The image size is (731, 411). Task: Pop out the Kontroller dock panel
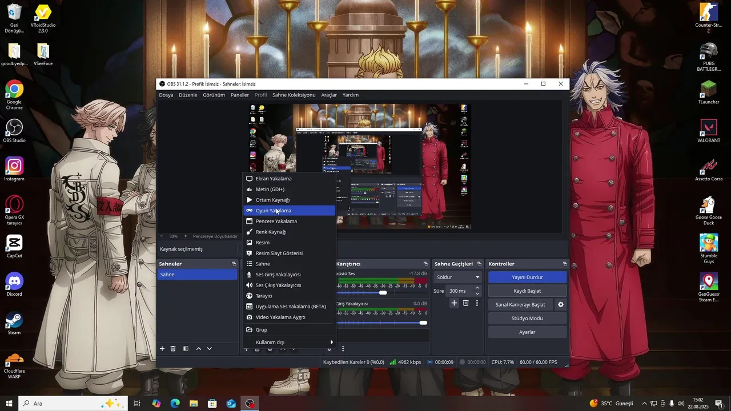pyautogui.click(x=565, y=264)
